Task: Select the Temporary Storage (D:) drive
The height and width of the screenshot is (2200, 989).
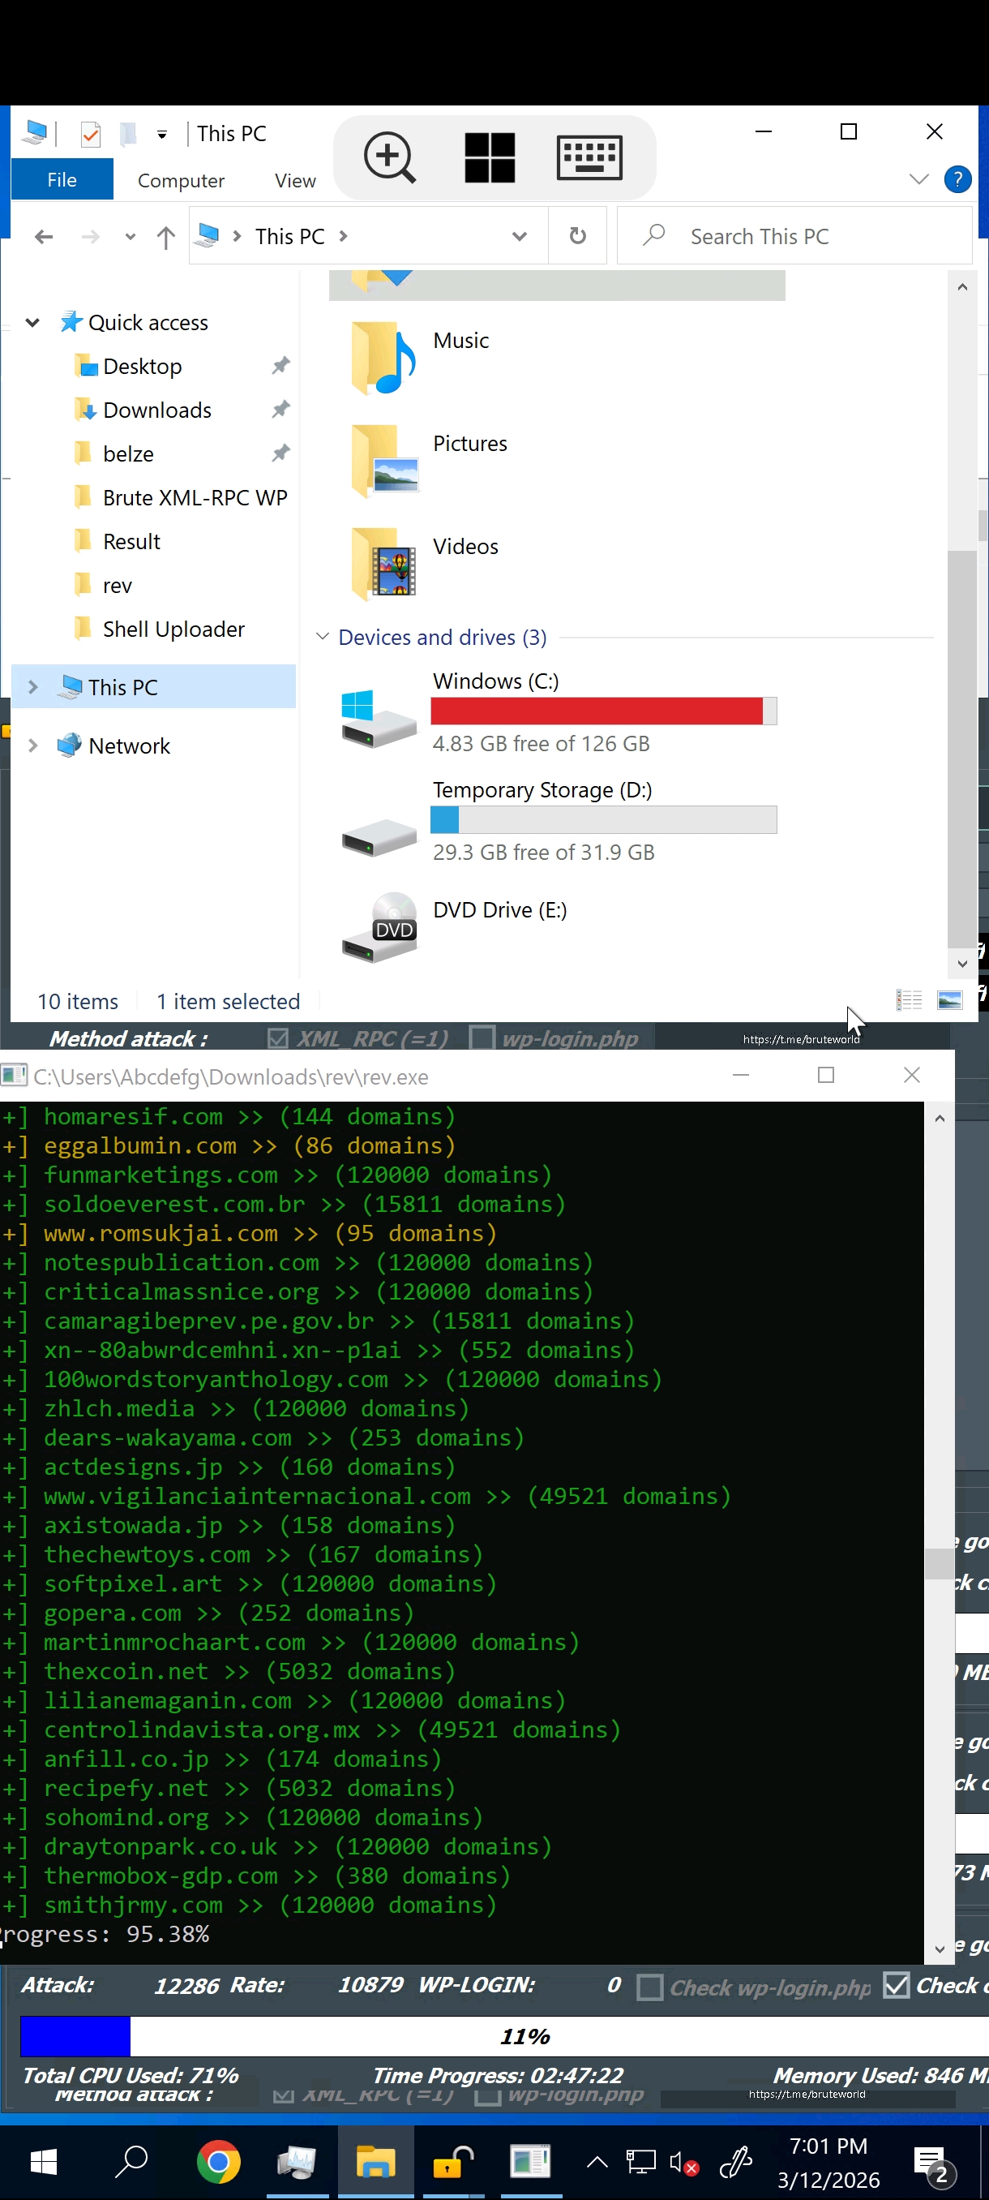Action: click(559, 821)
